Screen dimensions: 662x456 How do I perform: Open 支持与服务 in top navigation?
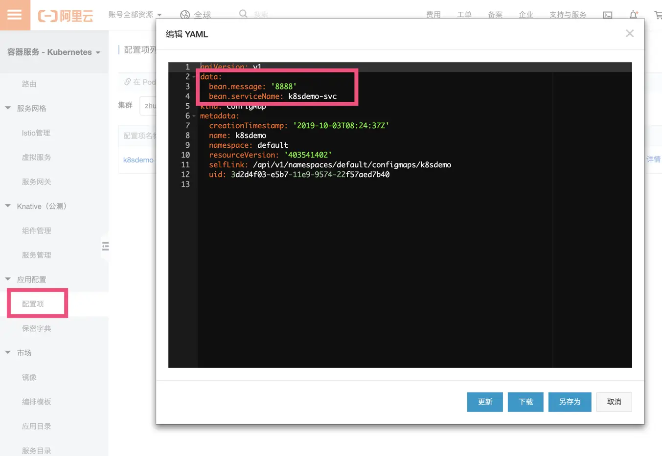[x=568, y=15]
